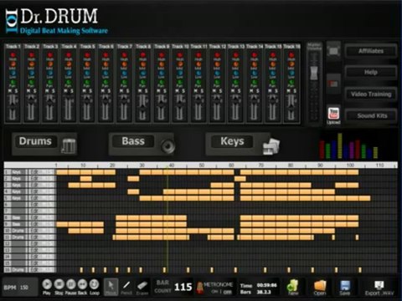The width and height of the screenshot is (402, 301).
Task: Click bar 50 on timeline ruler
Action: point(202,166)
